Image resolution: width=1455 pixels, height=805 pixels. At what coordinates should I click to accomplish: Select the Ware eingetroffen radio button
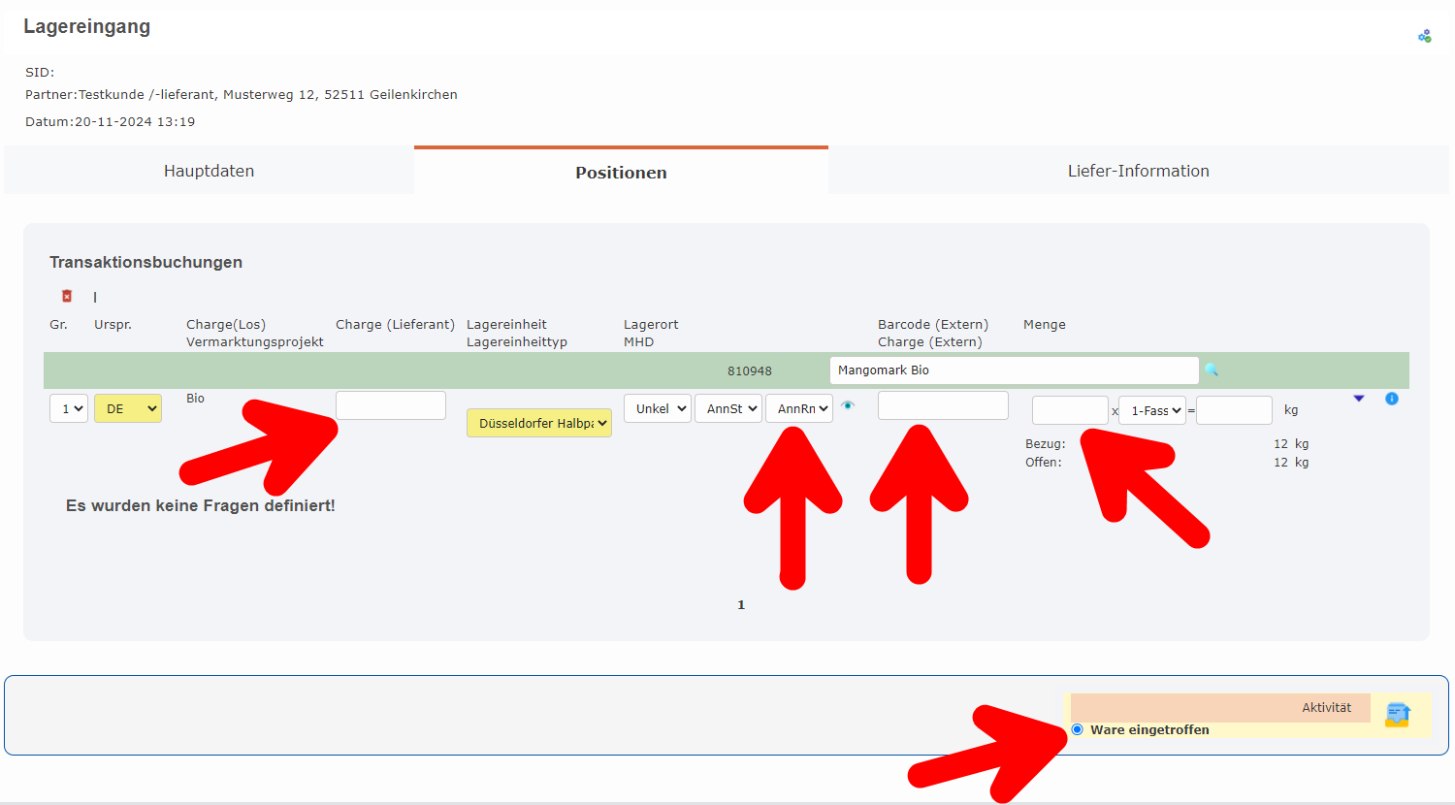point(1078,729)
